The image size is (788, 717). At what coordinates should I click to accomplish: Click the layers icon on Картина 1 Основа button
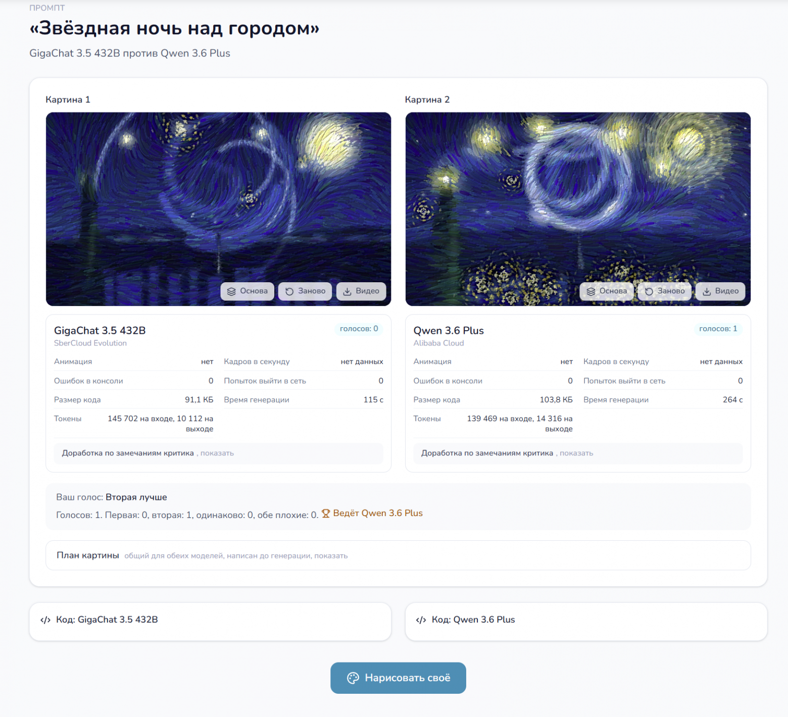tap(231, 291)
